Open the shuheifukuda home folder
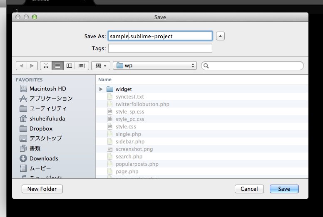The width and height of the screenshot is (323, 217). point(42,118)
